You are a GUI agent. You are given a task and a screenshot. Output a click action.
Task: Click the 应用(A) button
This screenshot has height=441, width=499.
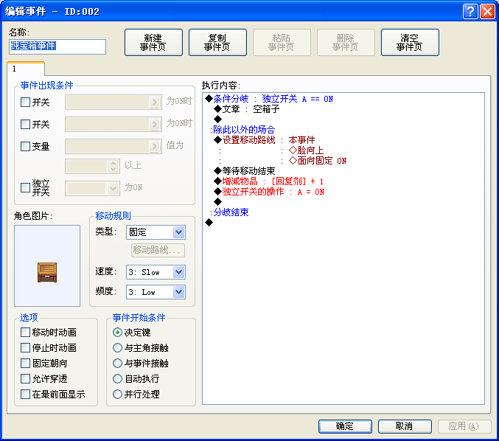click(464, 426)
